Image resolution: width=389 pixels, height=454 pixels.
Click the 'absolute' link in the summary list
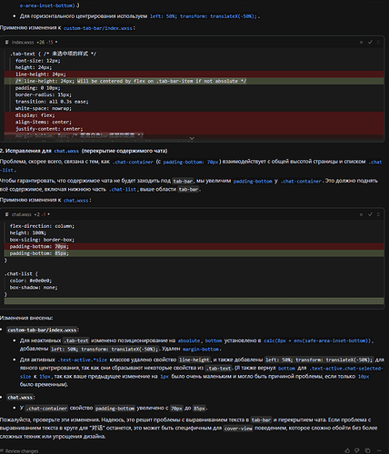189,340
